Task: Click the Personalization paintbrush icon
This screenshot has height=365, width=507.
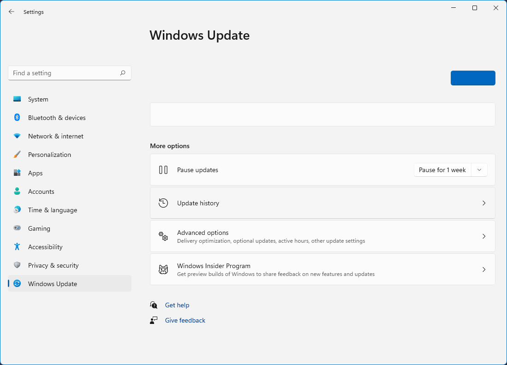Action: [x=17, y=155]
